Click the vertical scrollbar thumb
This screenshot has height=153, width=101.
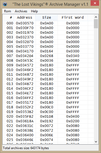[x=96, y=24]
